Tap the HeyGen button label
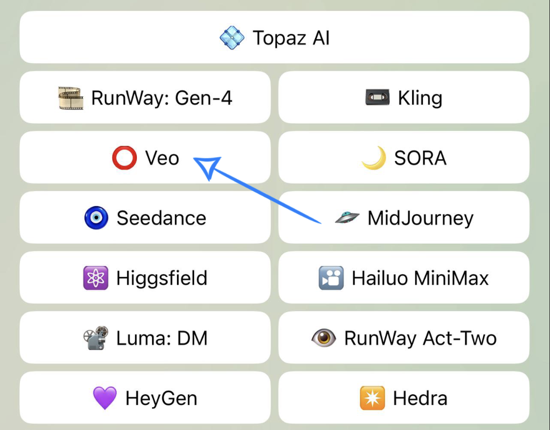This screenshot has height=430, width=550. [x=161, y=398]
